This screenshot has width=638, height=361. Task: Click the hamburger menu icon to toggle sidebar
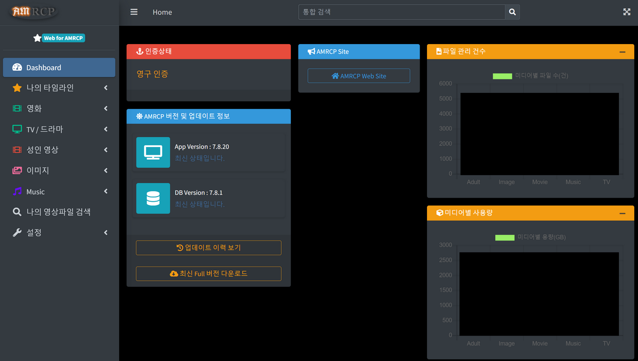(134, 12)
